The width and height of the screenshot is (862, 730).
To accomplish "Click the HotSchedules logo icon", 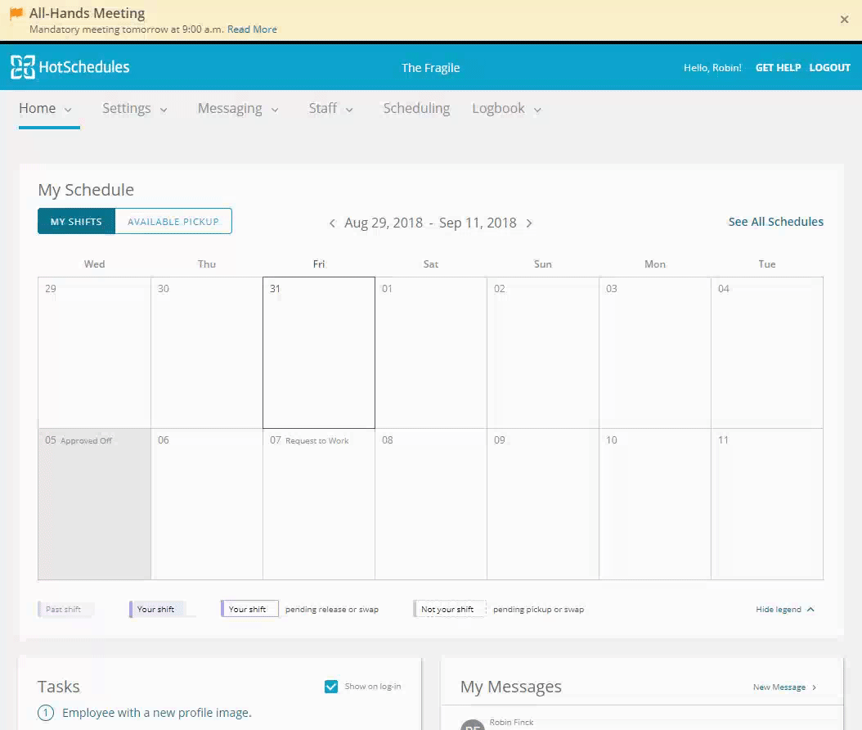I will pos(22,67).
